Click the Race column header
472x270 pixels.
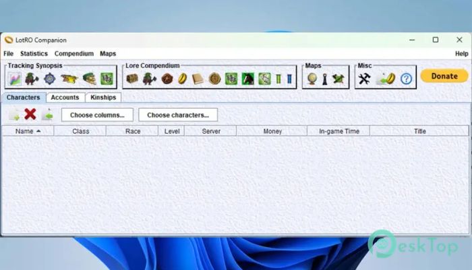(132, 131)
